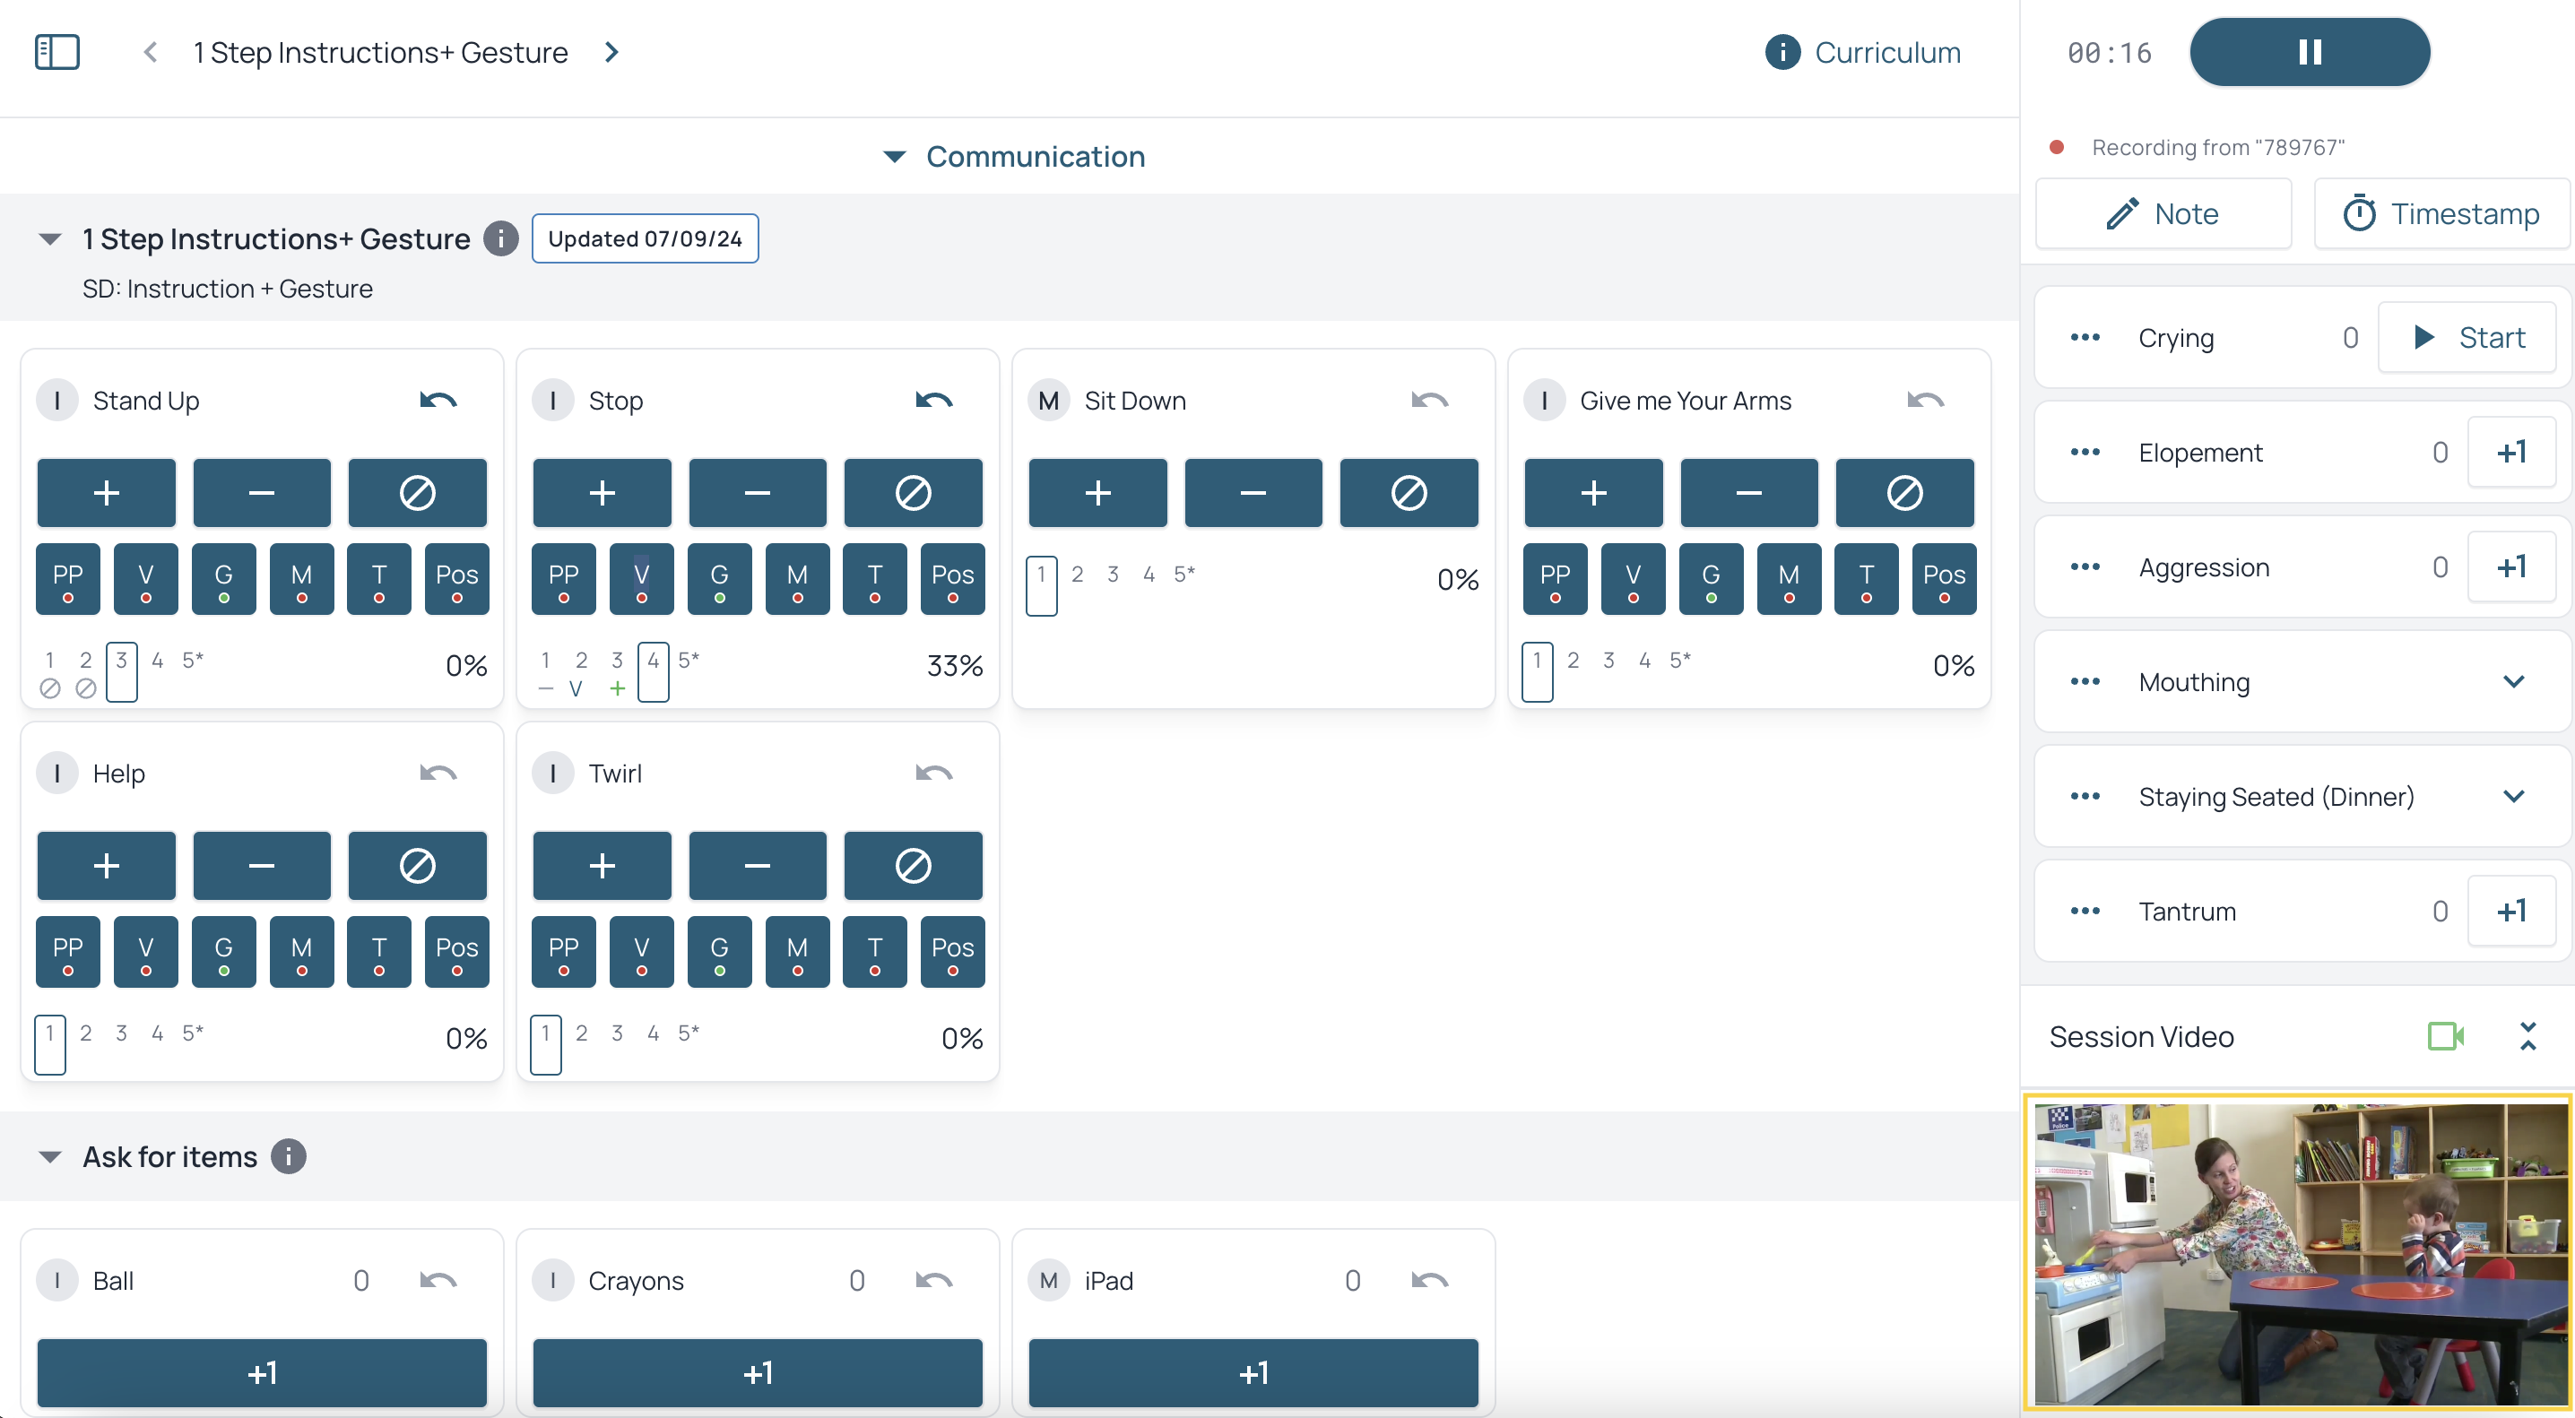Undo last trial for Stop
The height and width of the screenshot is (1418, 2575).
(934, 401)
